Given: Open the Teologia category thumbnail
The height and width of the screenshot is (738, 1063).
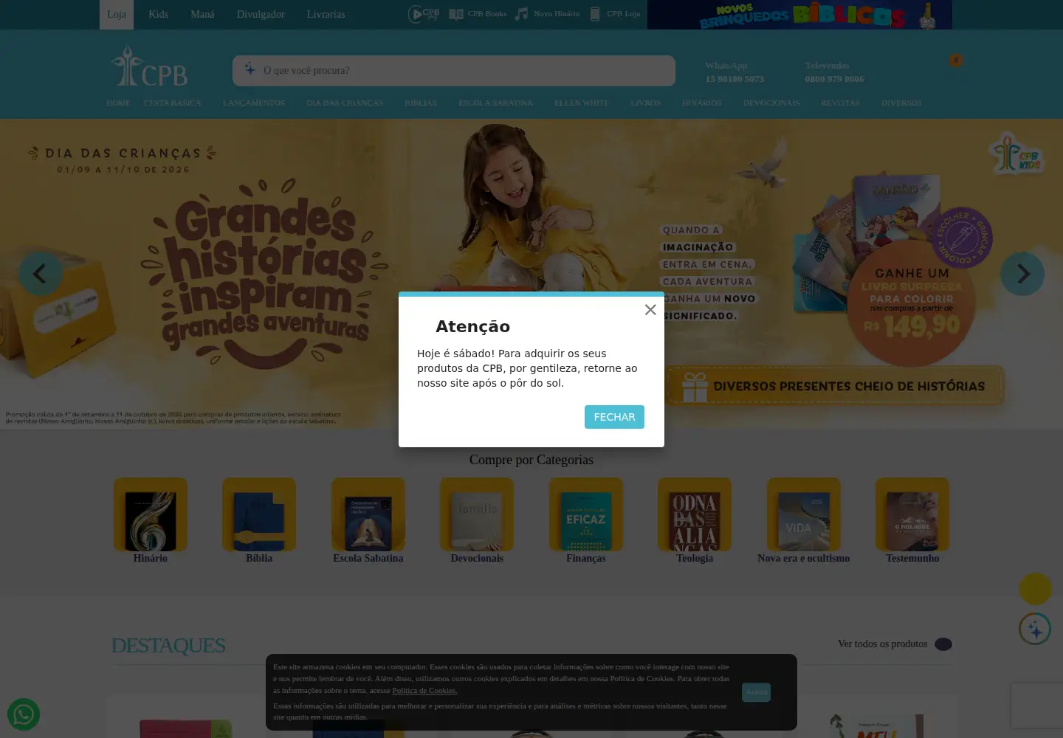Looking at the screenshot, I should pos(695,514).
